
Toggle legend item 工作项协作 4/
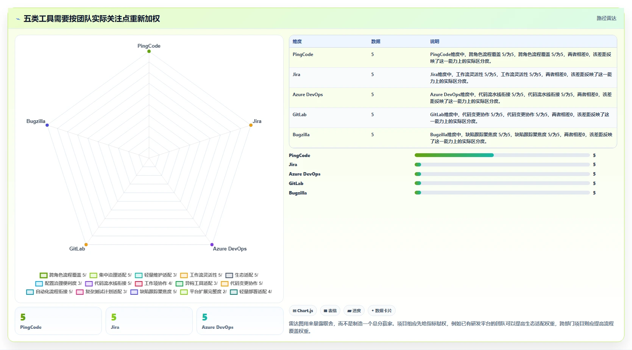point(153,283)
